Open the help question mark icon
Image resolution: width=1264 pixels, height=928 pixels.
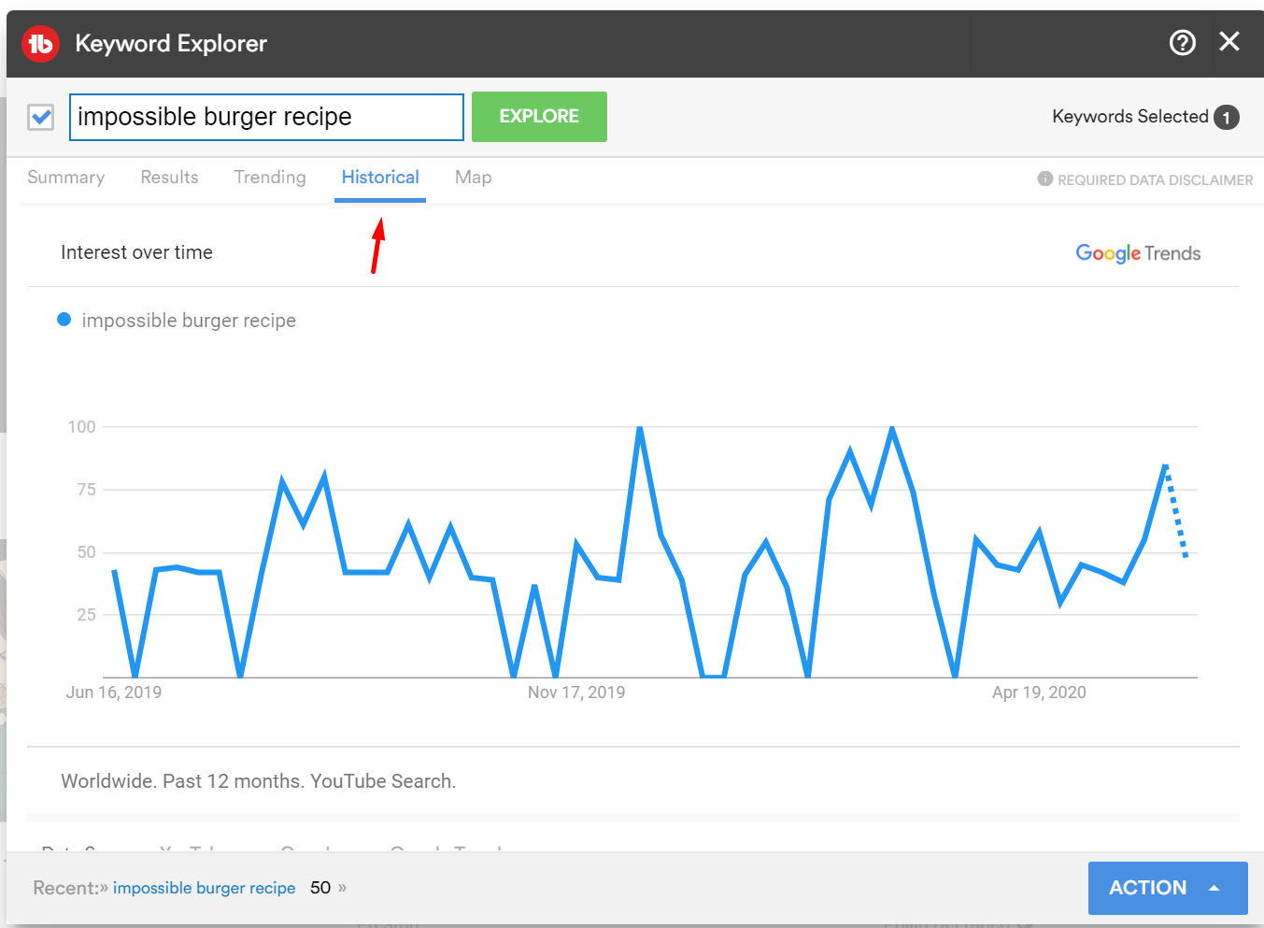[x=1182, y=43]
